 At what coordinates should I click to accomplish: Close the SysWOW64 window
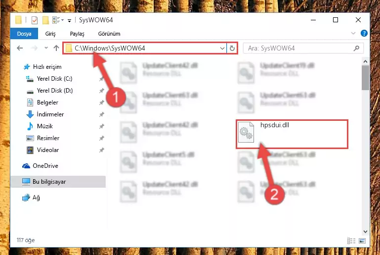[358, 20]
